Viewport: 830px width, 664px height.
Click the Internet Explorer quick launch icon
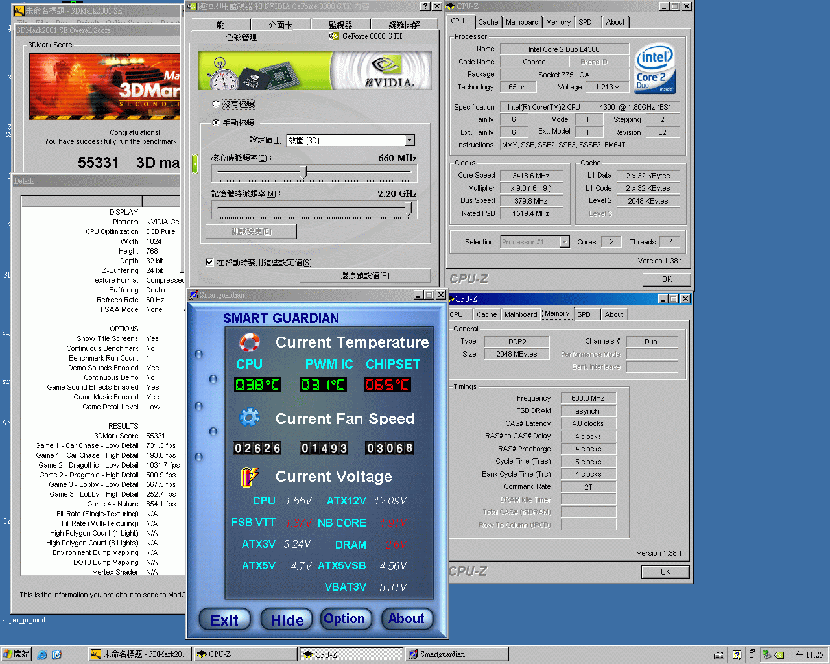[43, 655]
